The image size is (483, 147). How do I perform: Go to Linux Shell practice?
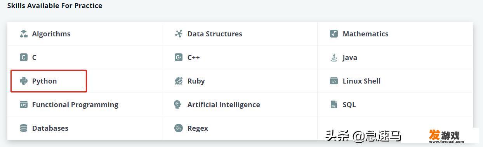pos(361,81)
